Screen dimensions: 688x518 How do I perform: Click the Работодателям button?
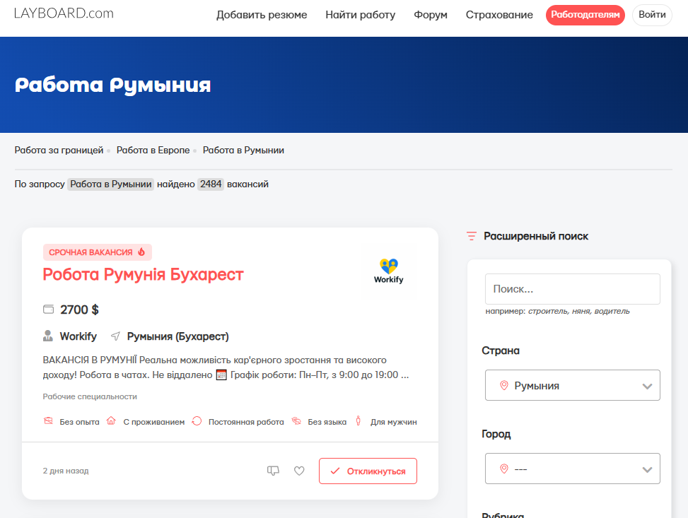[x=585, y=15]
